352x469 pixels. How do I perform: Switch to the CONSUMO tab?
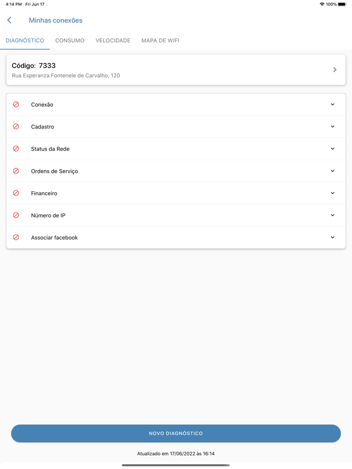point(70,41)
